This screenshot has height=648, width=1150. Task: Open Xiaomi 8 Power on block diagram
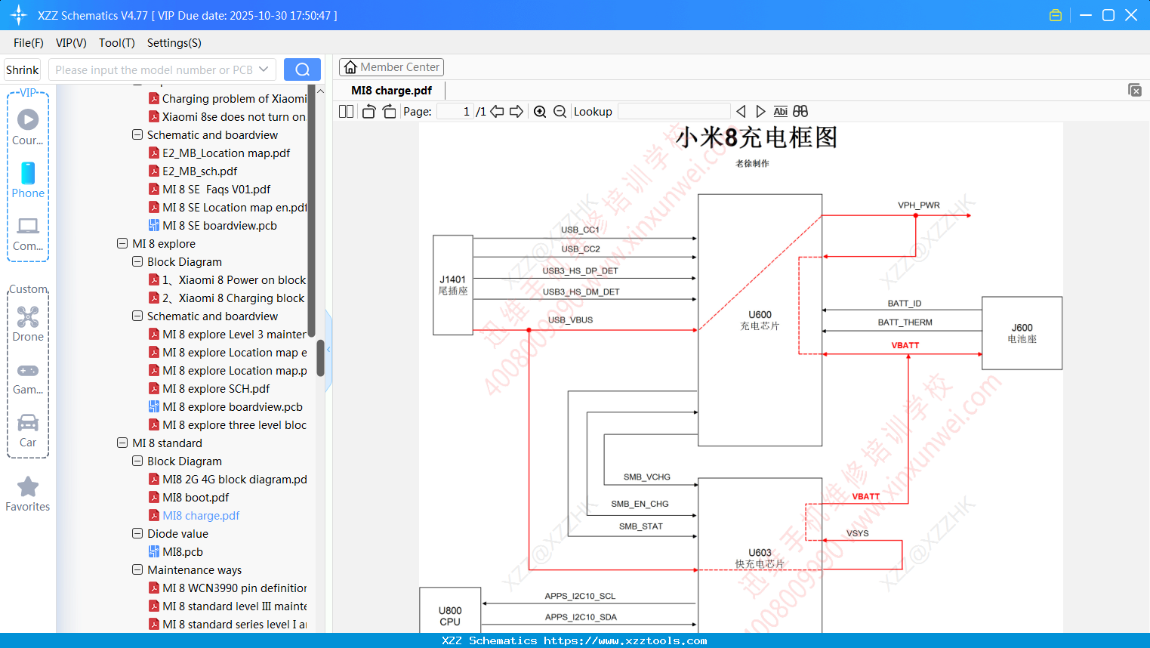click(x=227, y=280)
